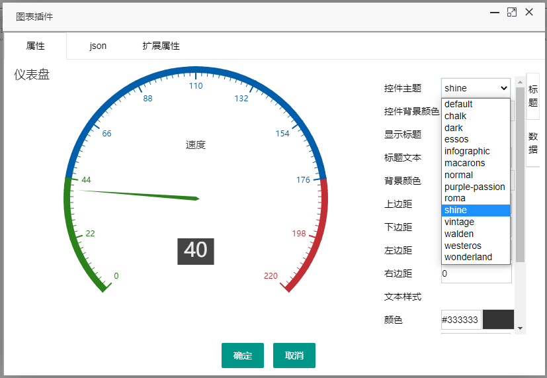Click the gauge tick label 110

196,86
